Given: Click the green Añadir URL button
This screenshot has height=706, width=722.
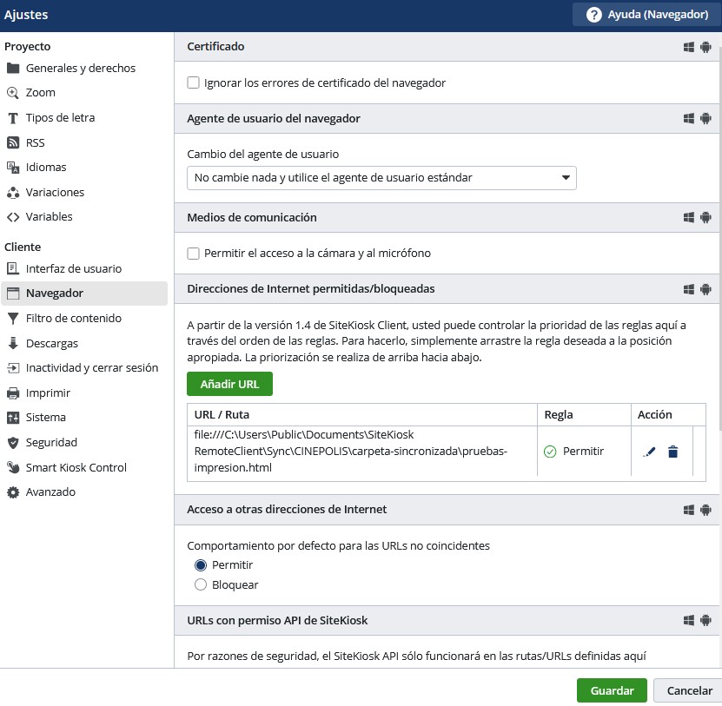Looking at the screenshot, I should 229,384.
